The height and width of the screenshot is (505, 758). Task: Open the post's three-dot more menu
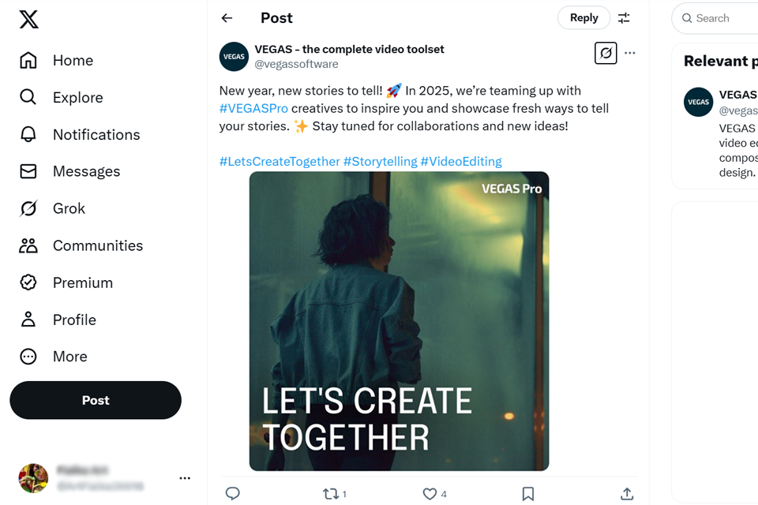click(630, 53)
